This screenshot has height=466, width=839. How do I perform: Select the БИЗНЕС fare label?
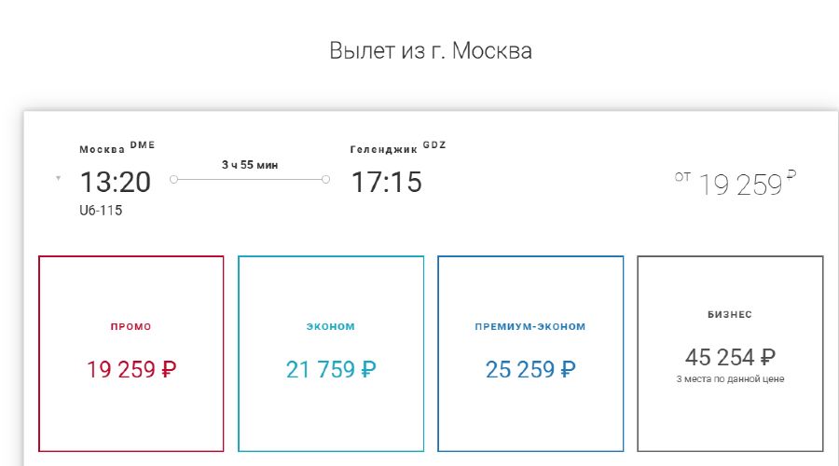(x=730, y=315)
